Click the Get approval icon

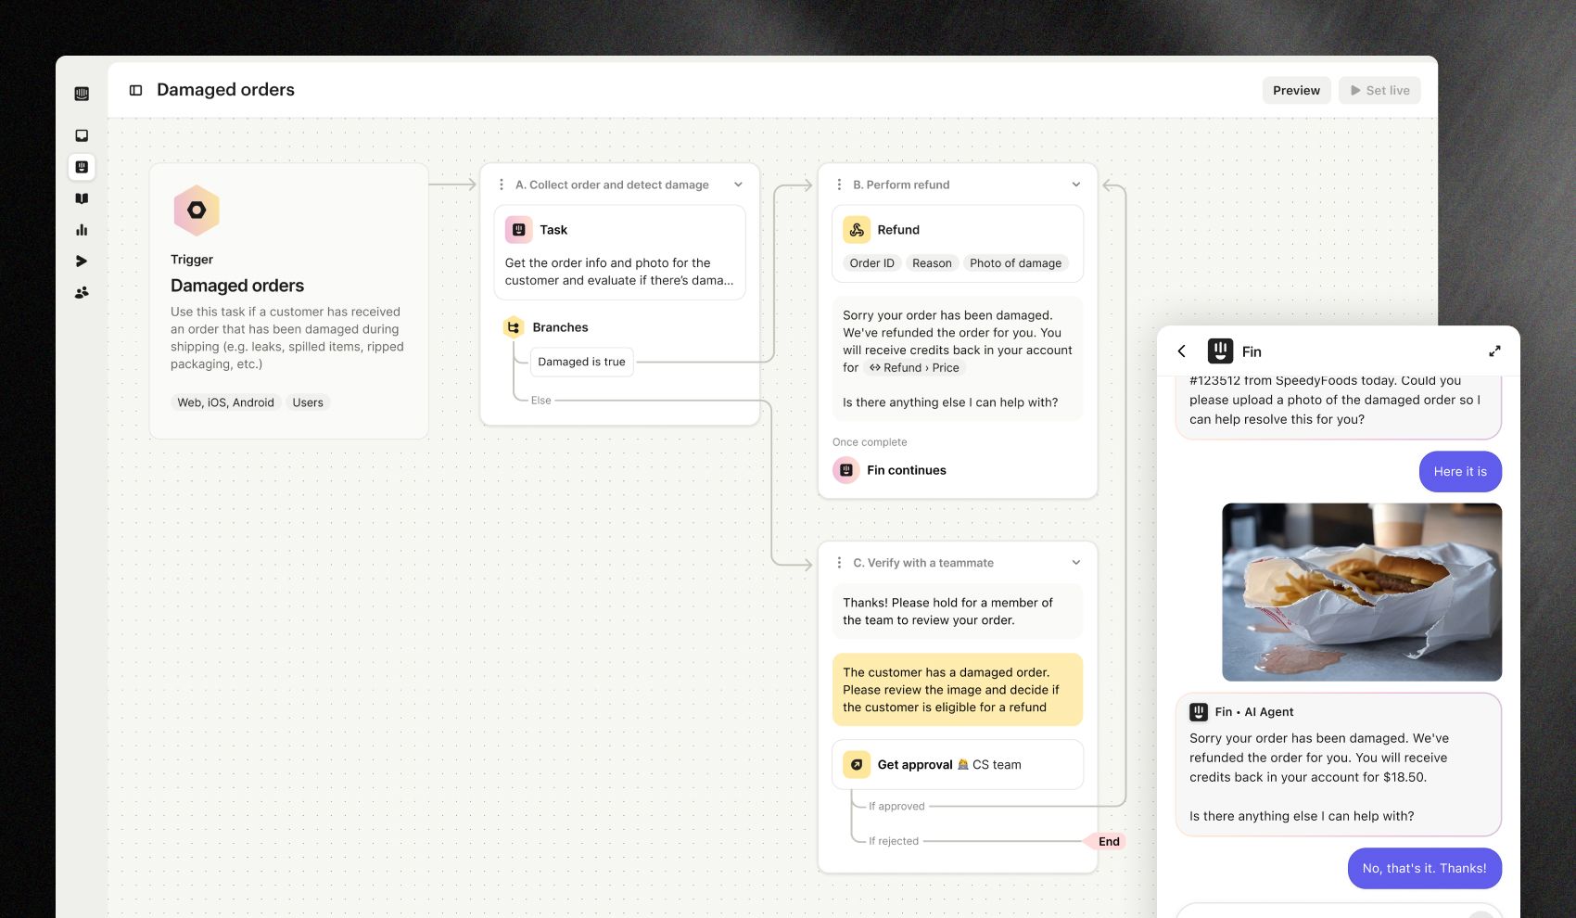[x=857, y=765]
